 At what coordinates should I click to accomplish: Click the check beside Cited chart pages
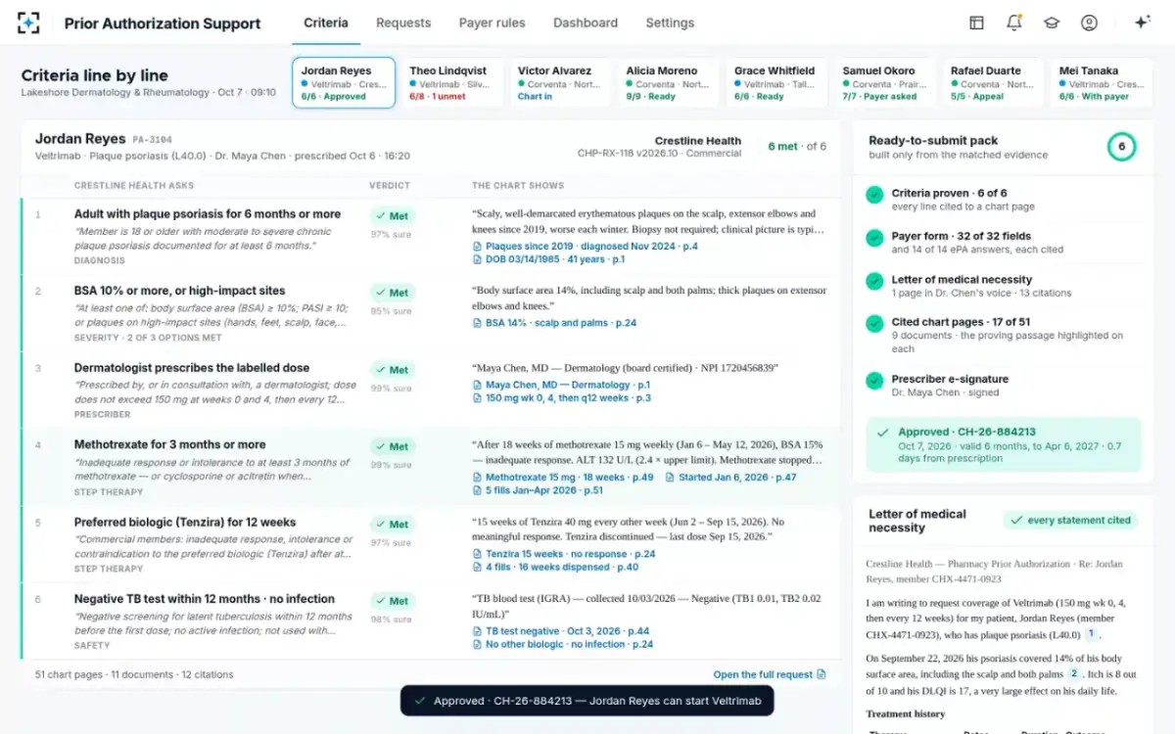coord(874,324)
